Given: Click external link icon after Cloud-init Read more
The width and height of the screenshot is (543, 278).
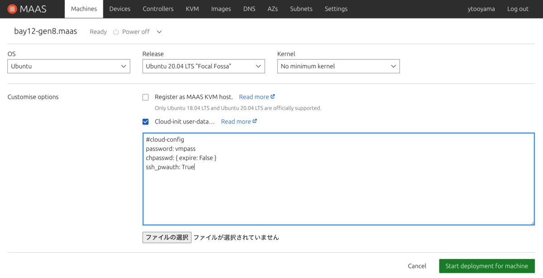Looking at the screenshot, I should (255, 121).
